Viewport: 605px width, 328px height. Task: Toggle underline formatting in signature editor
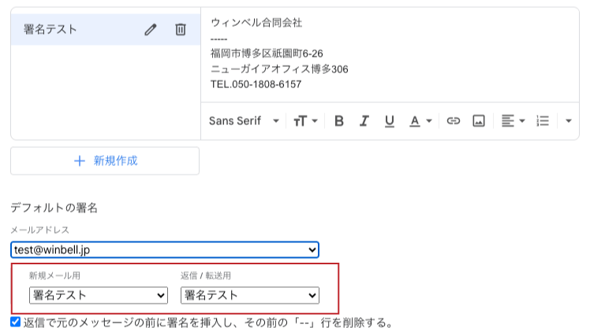point(390,121)
